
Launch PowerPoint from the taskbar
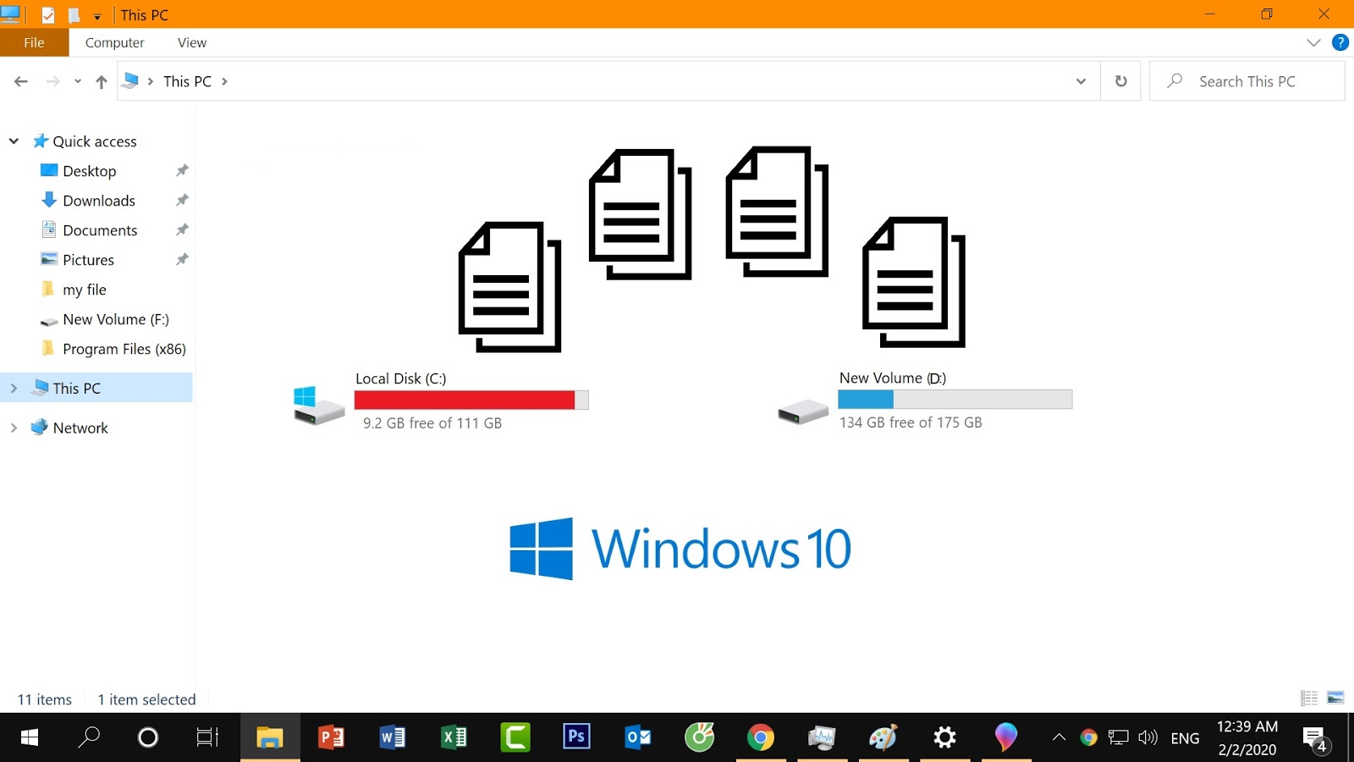pos(331,737)
